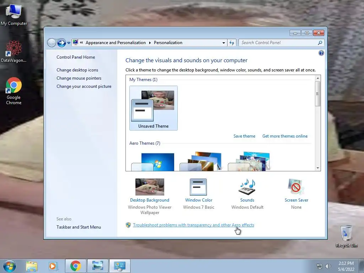
Task: Click the themes list scrollbar thumb
Action: tap(318, 94)
